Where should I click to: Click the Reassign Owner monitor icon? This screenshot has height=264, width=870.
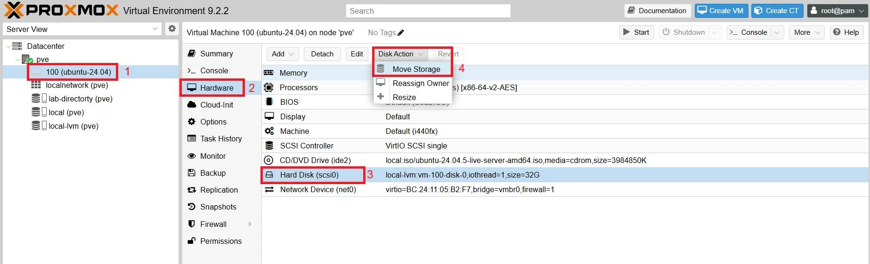tap(381, 83)
